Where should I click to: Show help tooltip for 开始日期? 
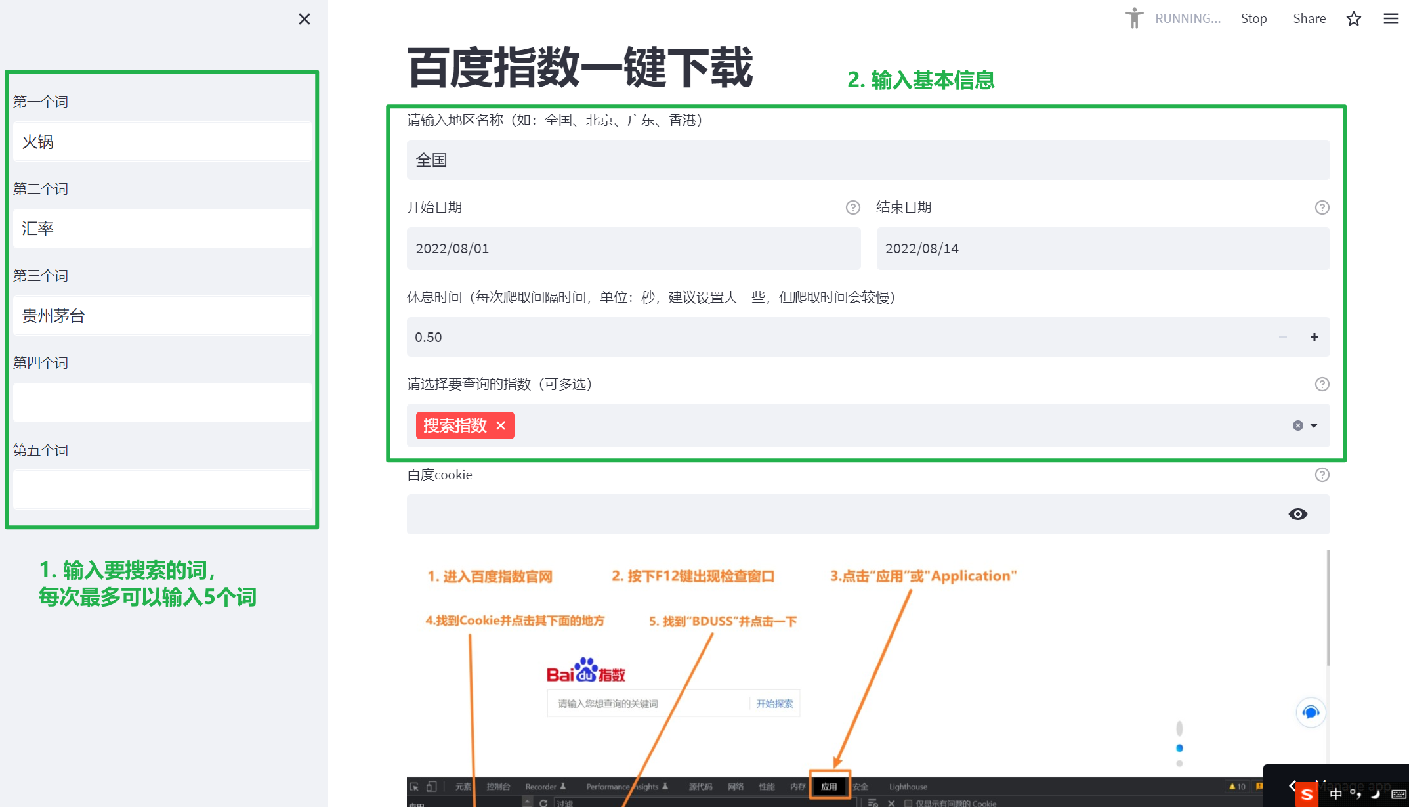pos(852,207)
